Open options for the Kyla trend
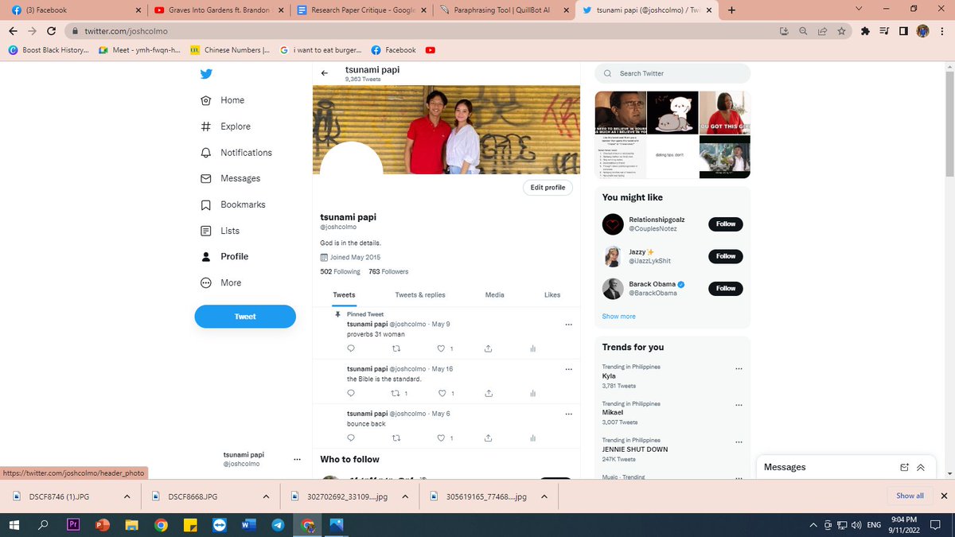955x537 pixels. pos(739,368)
